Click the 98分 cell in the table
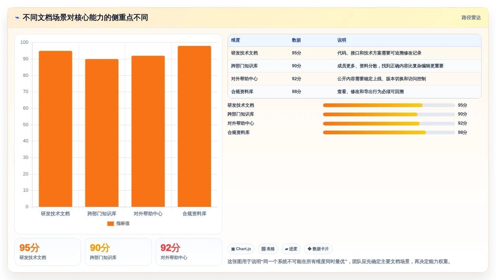 (x=296, y=92)
